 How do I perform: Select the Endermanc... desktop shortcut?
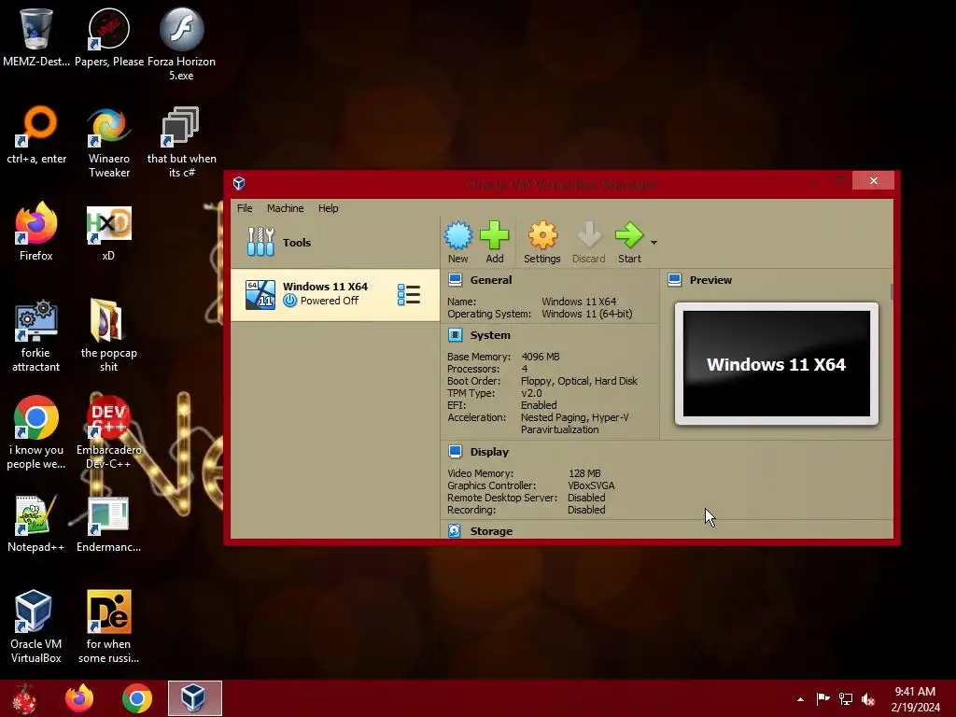coord(108,524)
